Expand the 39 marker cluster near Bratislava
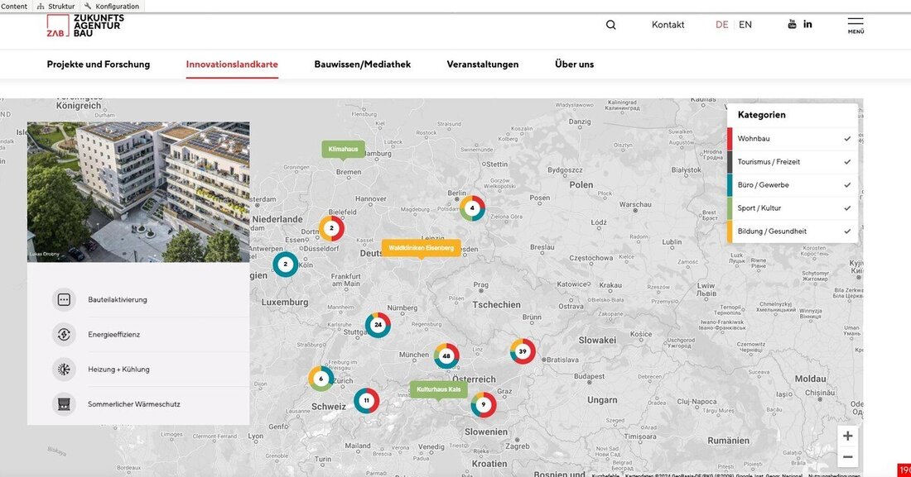 [522, 351]
